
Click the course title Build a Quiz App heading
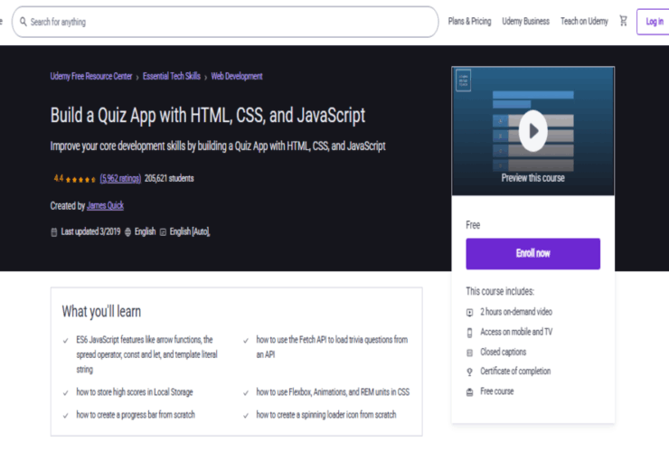point(208,115)
